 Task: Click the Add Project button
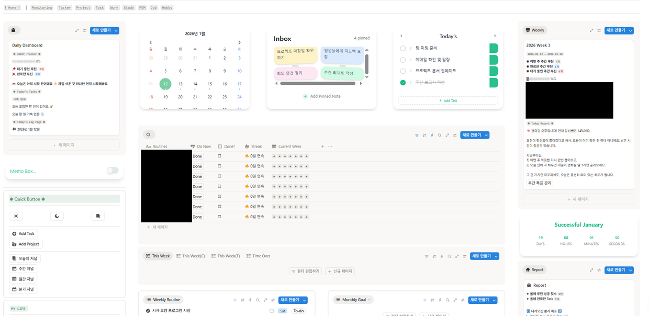point(26,244)
